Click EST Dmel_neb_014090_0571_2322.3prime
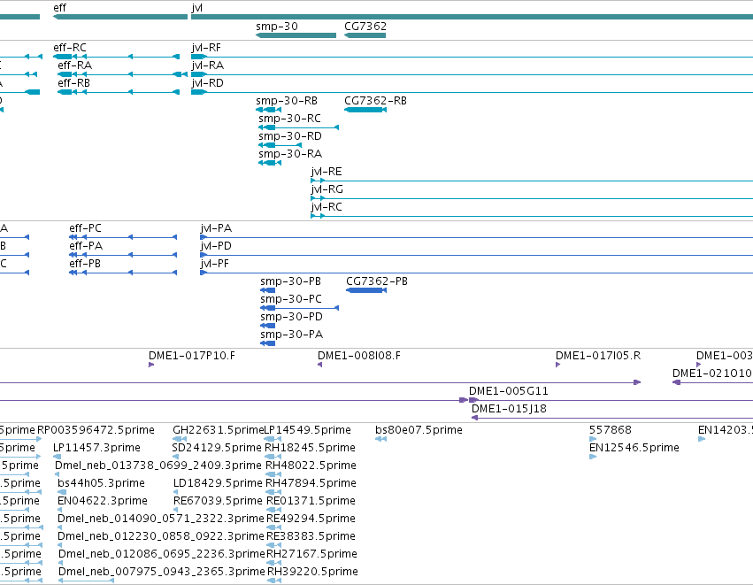 [60, 527]
